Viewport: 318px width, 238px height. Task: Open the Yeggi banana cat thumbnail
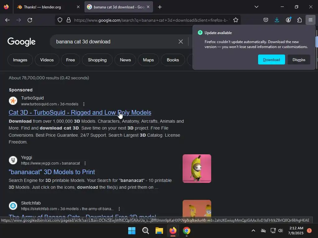197,169
